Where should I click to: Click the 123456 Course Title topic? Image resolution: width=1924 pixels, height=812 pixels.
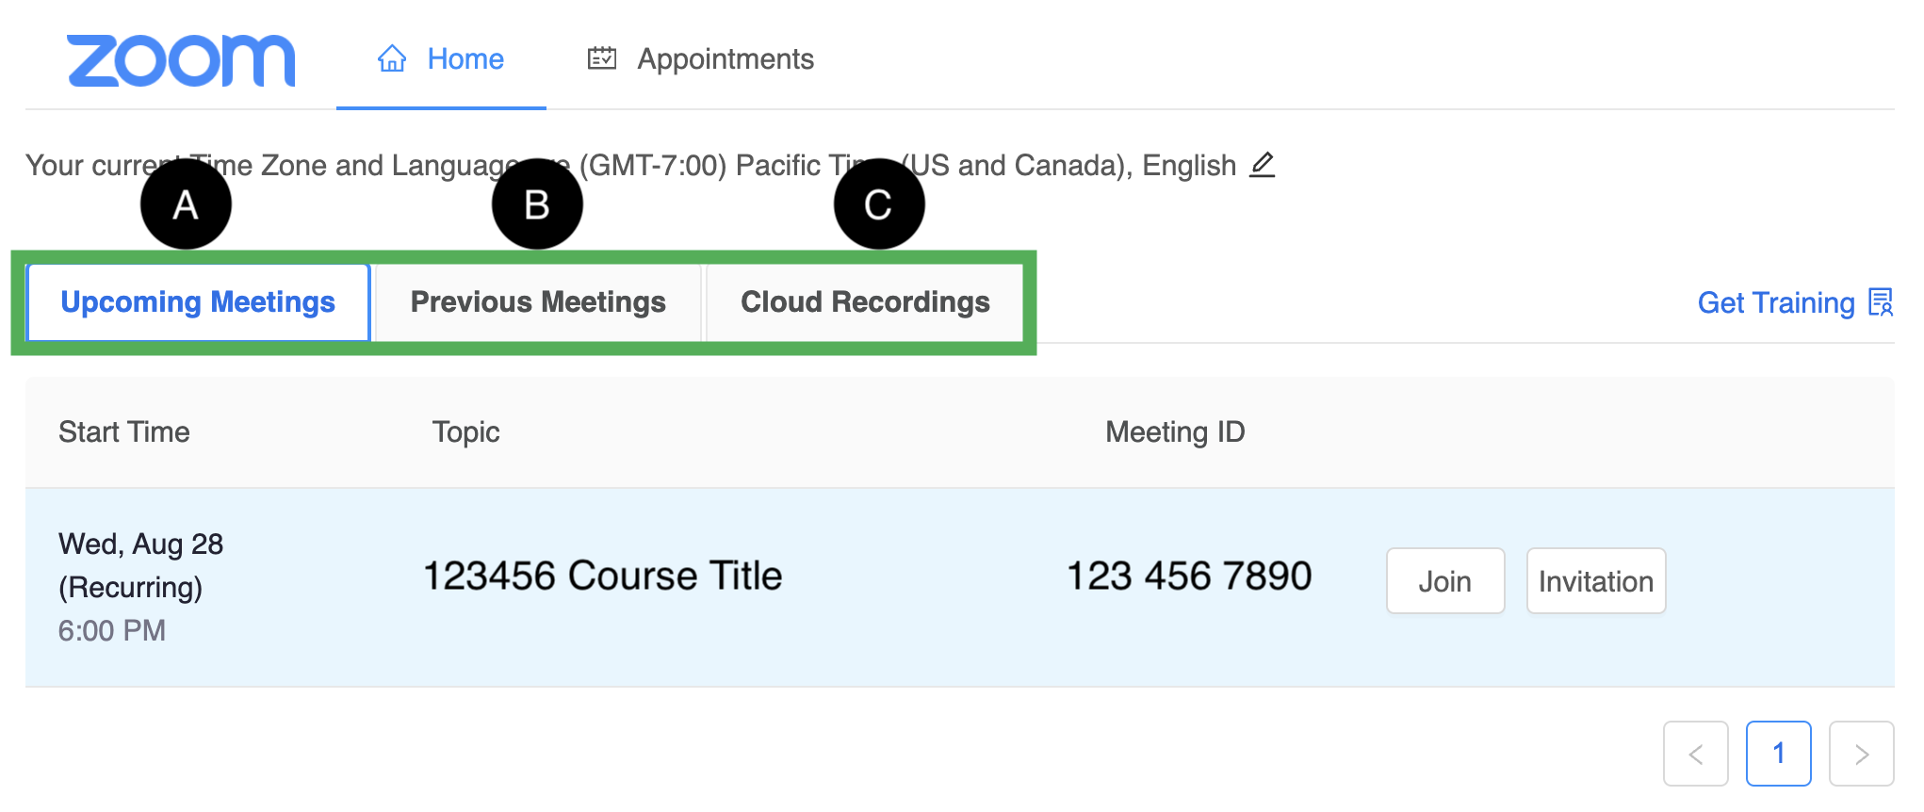pyautogui.click(x=603, y=576)
